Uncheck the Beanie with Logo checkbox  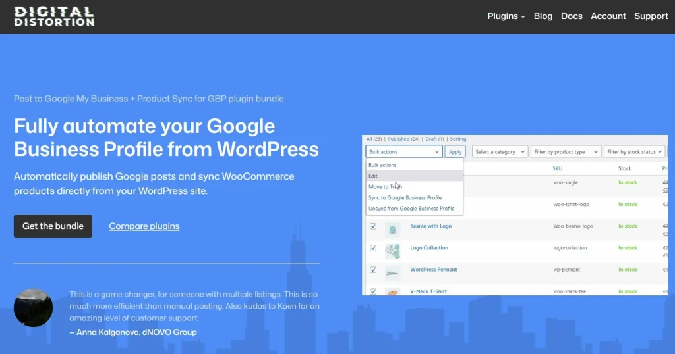click(373, 226)
